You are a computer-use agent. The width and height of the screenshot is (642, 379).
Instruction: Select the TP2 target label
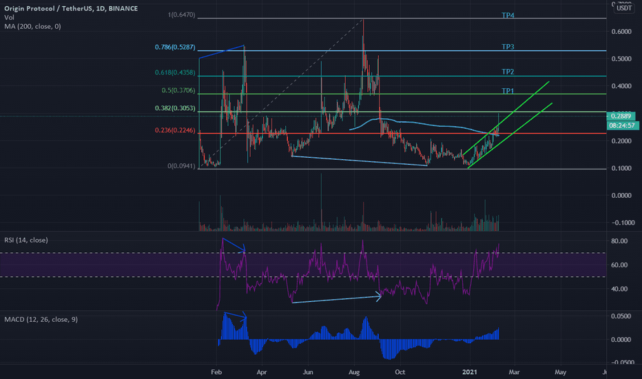pos(508,72)
